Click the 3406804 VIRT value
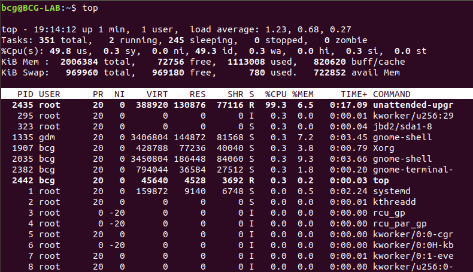 click(x=149, y=137)
